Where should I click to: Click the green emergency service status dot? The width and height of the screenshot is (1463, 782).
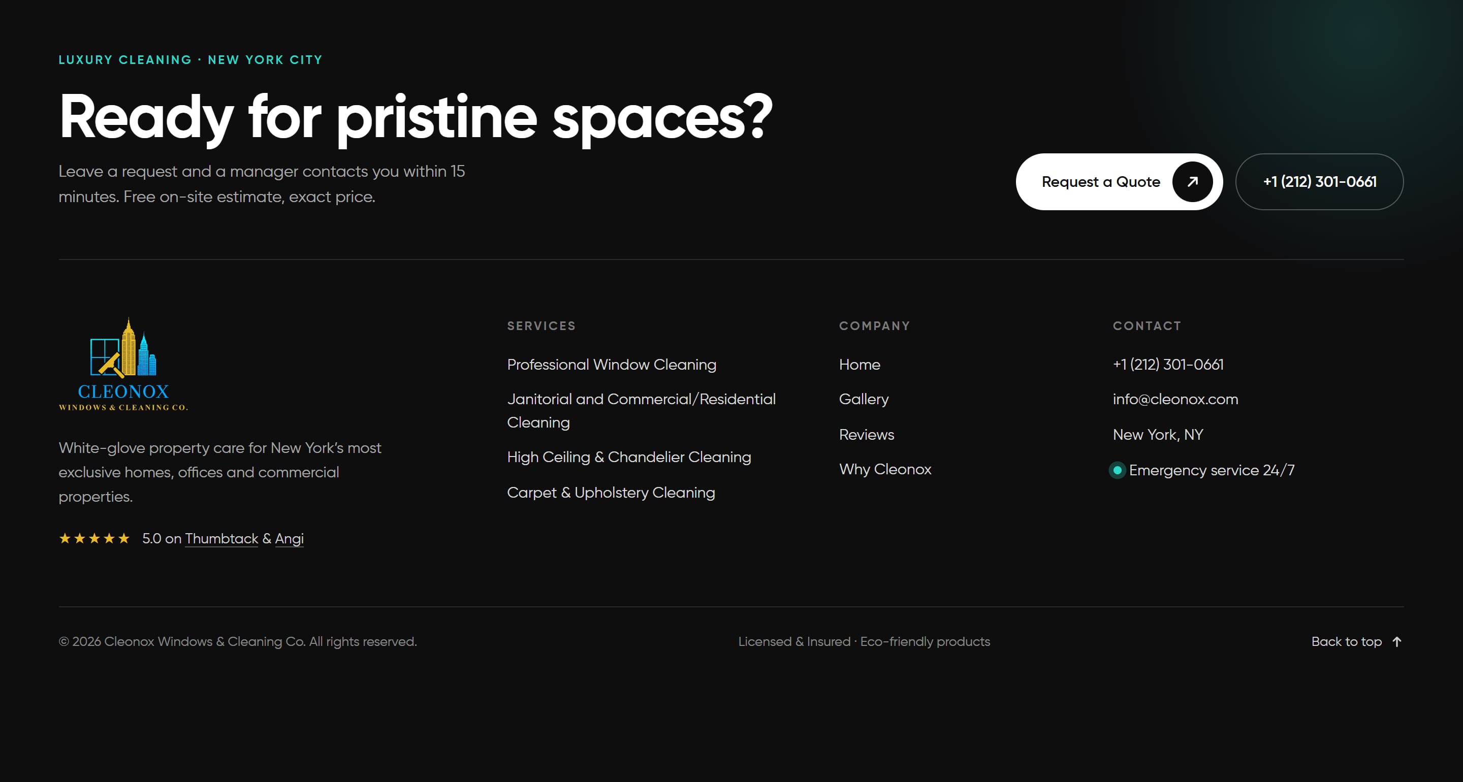pos(1117,470)
